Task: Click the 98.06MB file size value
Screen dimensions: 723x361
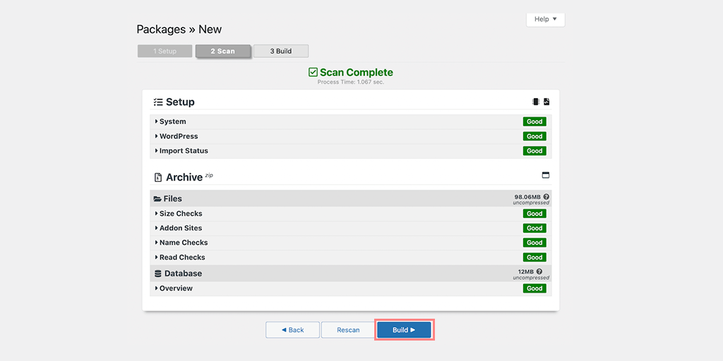Action: [527, 197]
